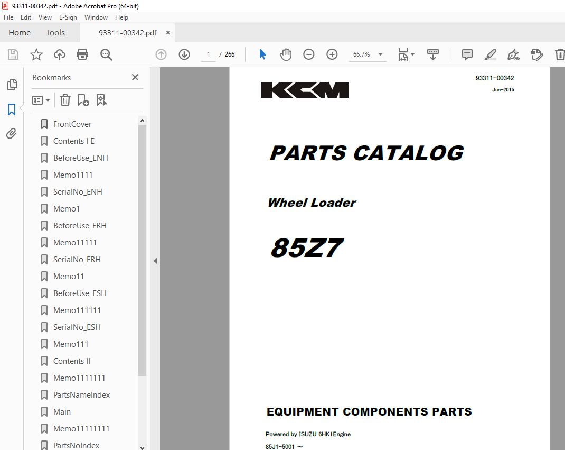
Task: Open the Help menu
Action: (121, 17)
